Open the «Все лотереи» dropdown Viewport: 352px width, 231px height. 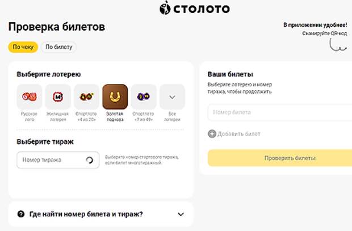coord(172,97)
